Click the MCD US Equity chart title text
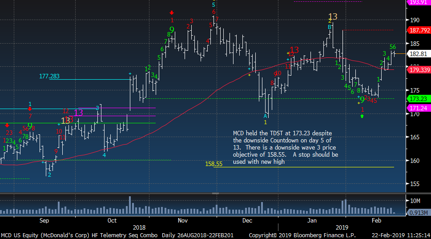This screenshot has height=239, width=431. [117, 235]
